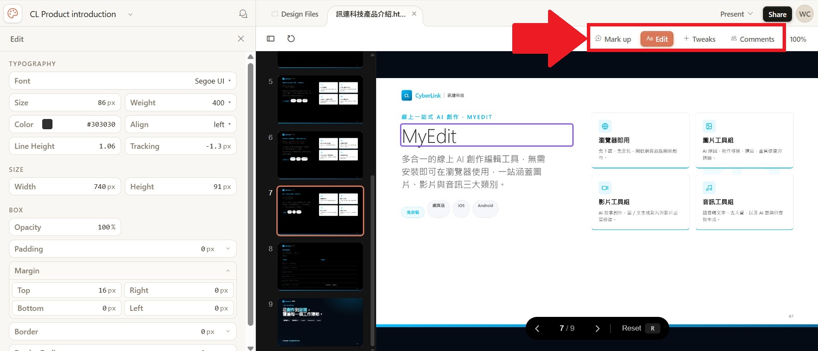Switch to the Design Files tab
Screen dimensions: 818x351
pyautogui.click(x=295, y=14)
